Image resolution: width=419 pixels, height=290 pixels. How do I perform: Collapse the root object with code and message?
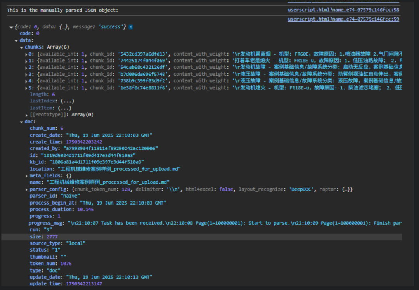pos(11,27)
